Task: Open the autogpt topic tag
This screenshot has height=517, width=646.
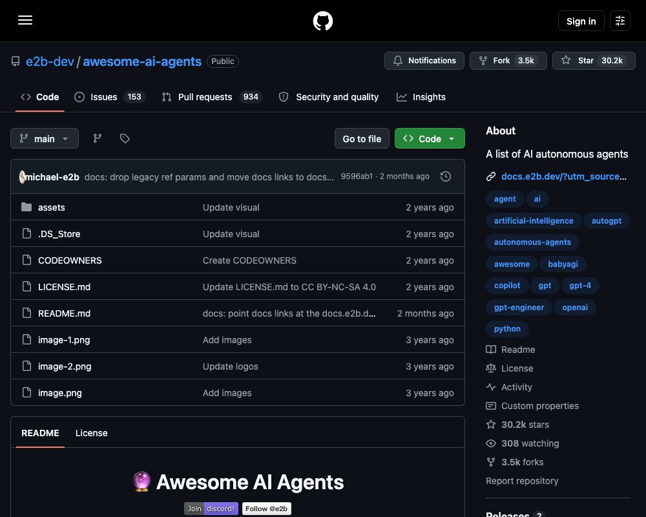Action: click(x=606, y=220)
